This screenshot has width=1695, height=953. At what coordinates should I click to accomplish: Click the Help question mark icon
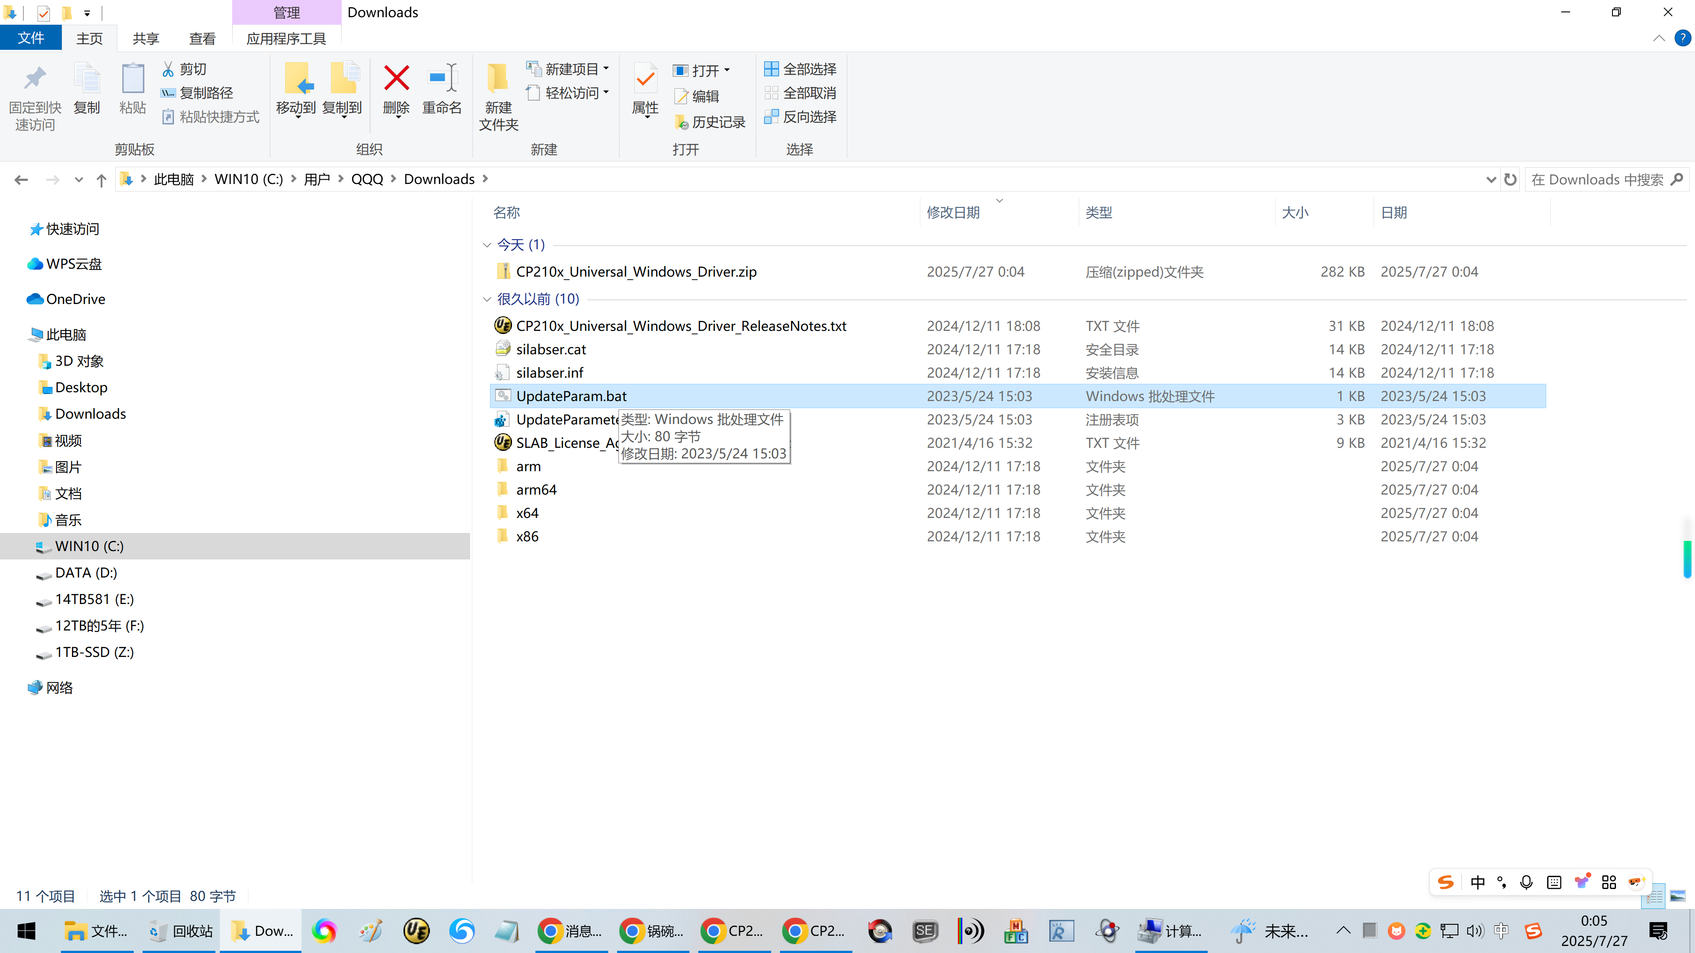(1683, 38)
